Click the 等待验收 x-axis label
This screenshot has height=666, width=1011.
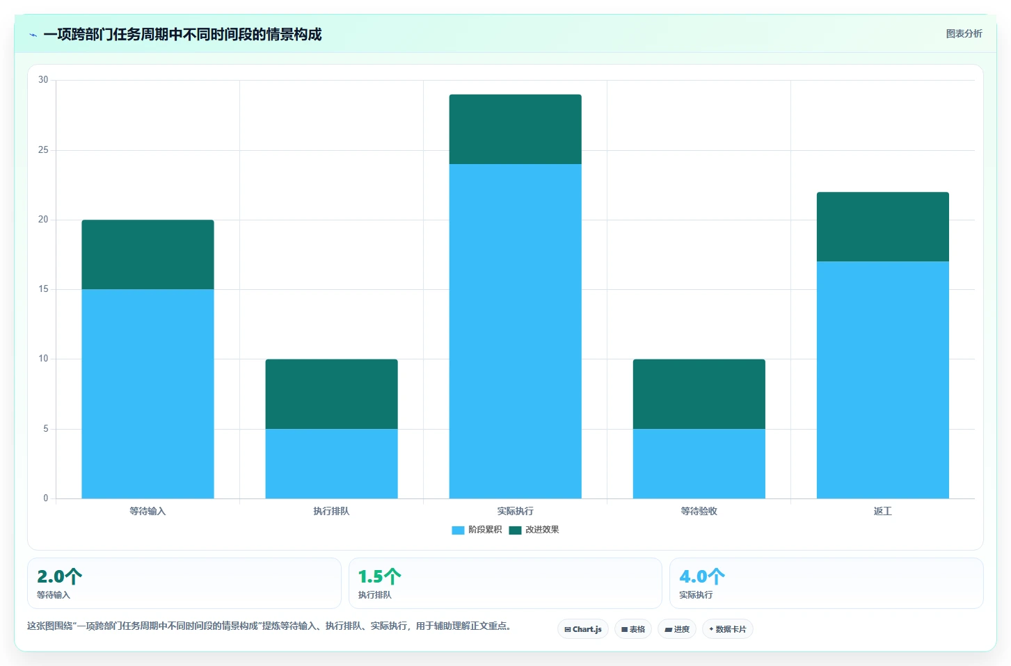coord(699,511)
